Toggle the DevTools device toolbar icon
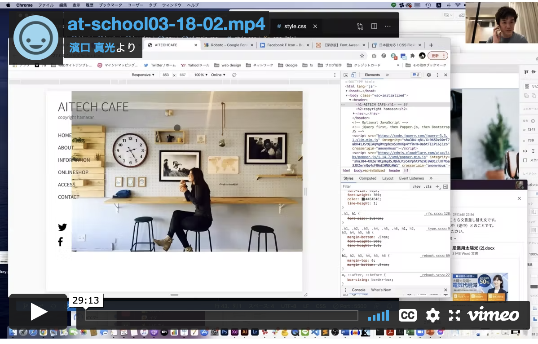 pyautogui.click(x=354, y=75)
